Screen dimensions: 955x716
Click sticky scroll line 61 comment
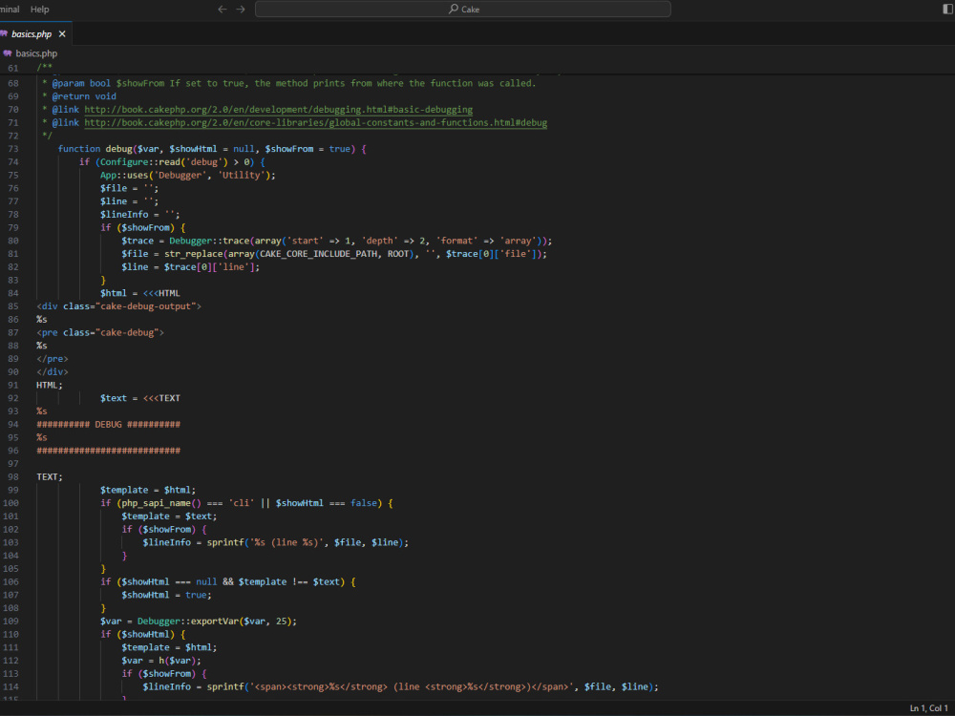coord(45,68)
